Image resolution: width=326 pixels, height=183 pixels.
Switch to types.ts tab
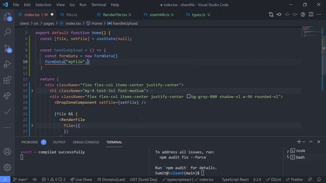pyautogui.click(x=198, y=15)
